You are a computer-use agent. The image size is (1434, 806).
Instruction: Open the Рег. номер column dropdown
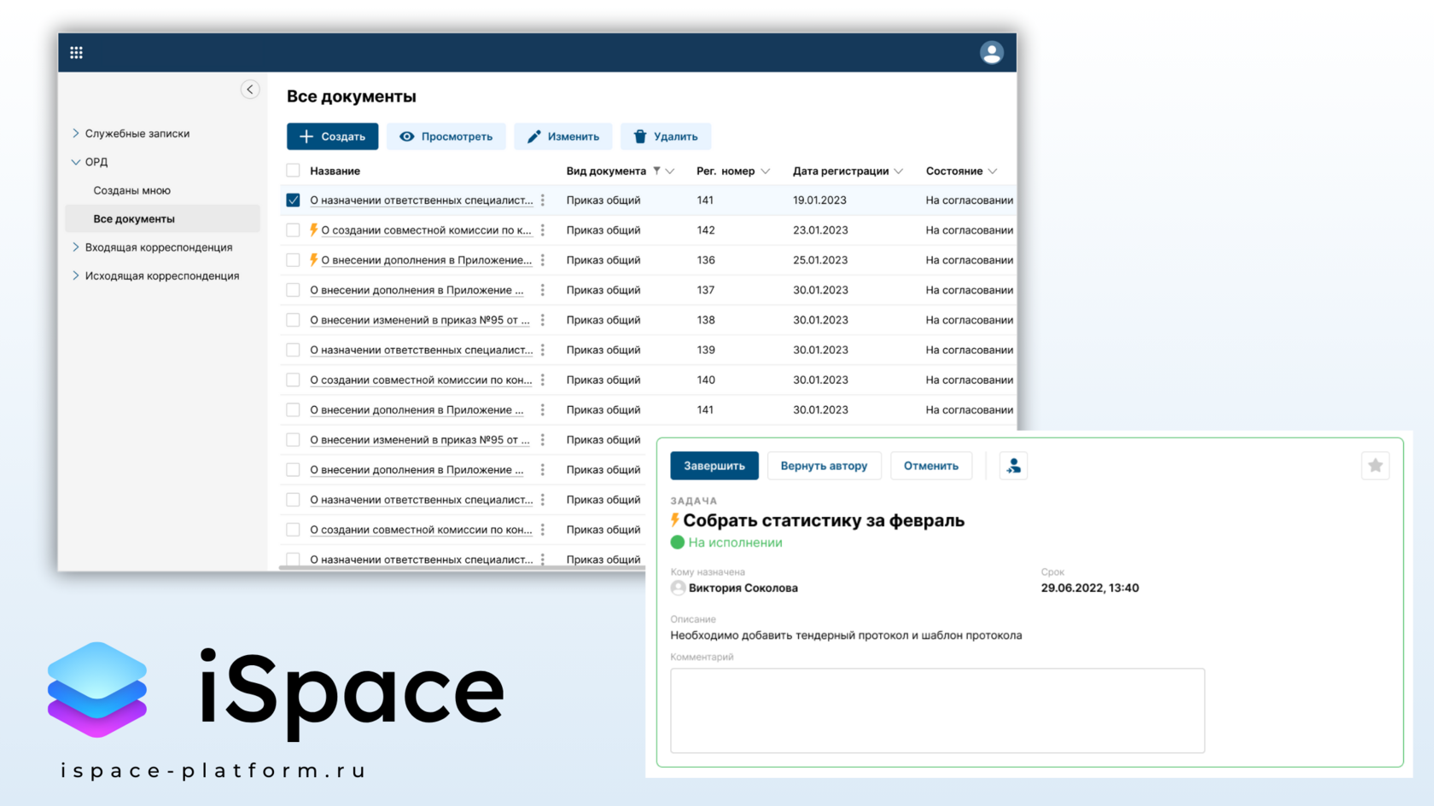click(x=766, y=171)
